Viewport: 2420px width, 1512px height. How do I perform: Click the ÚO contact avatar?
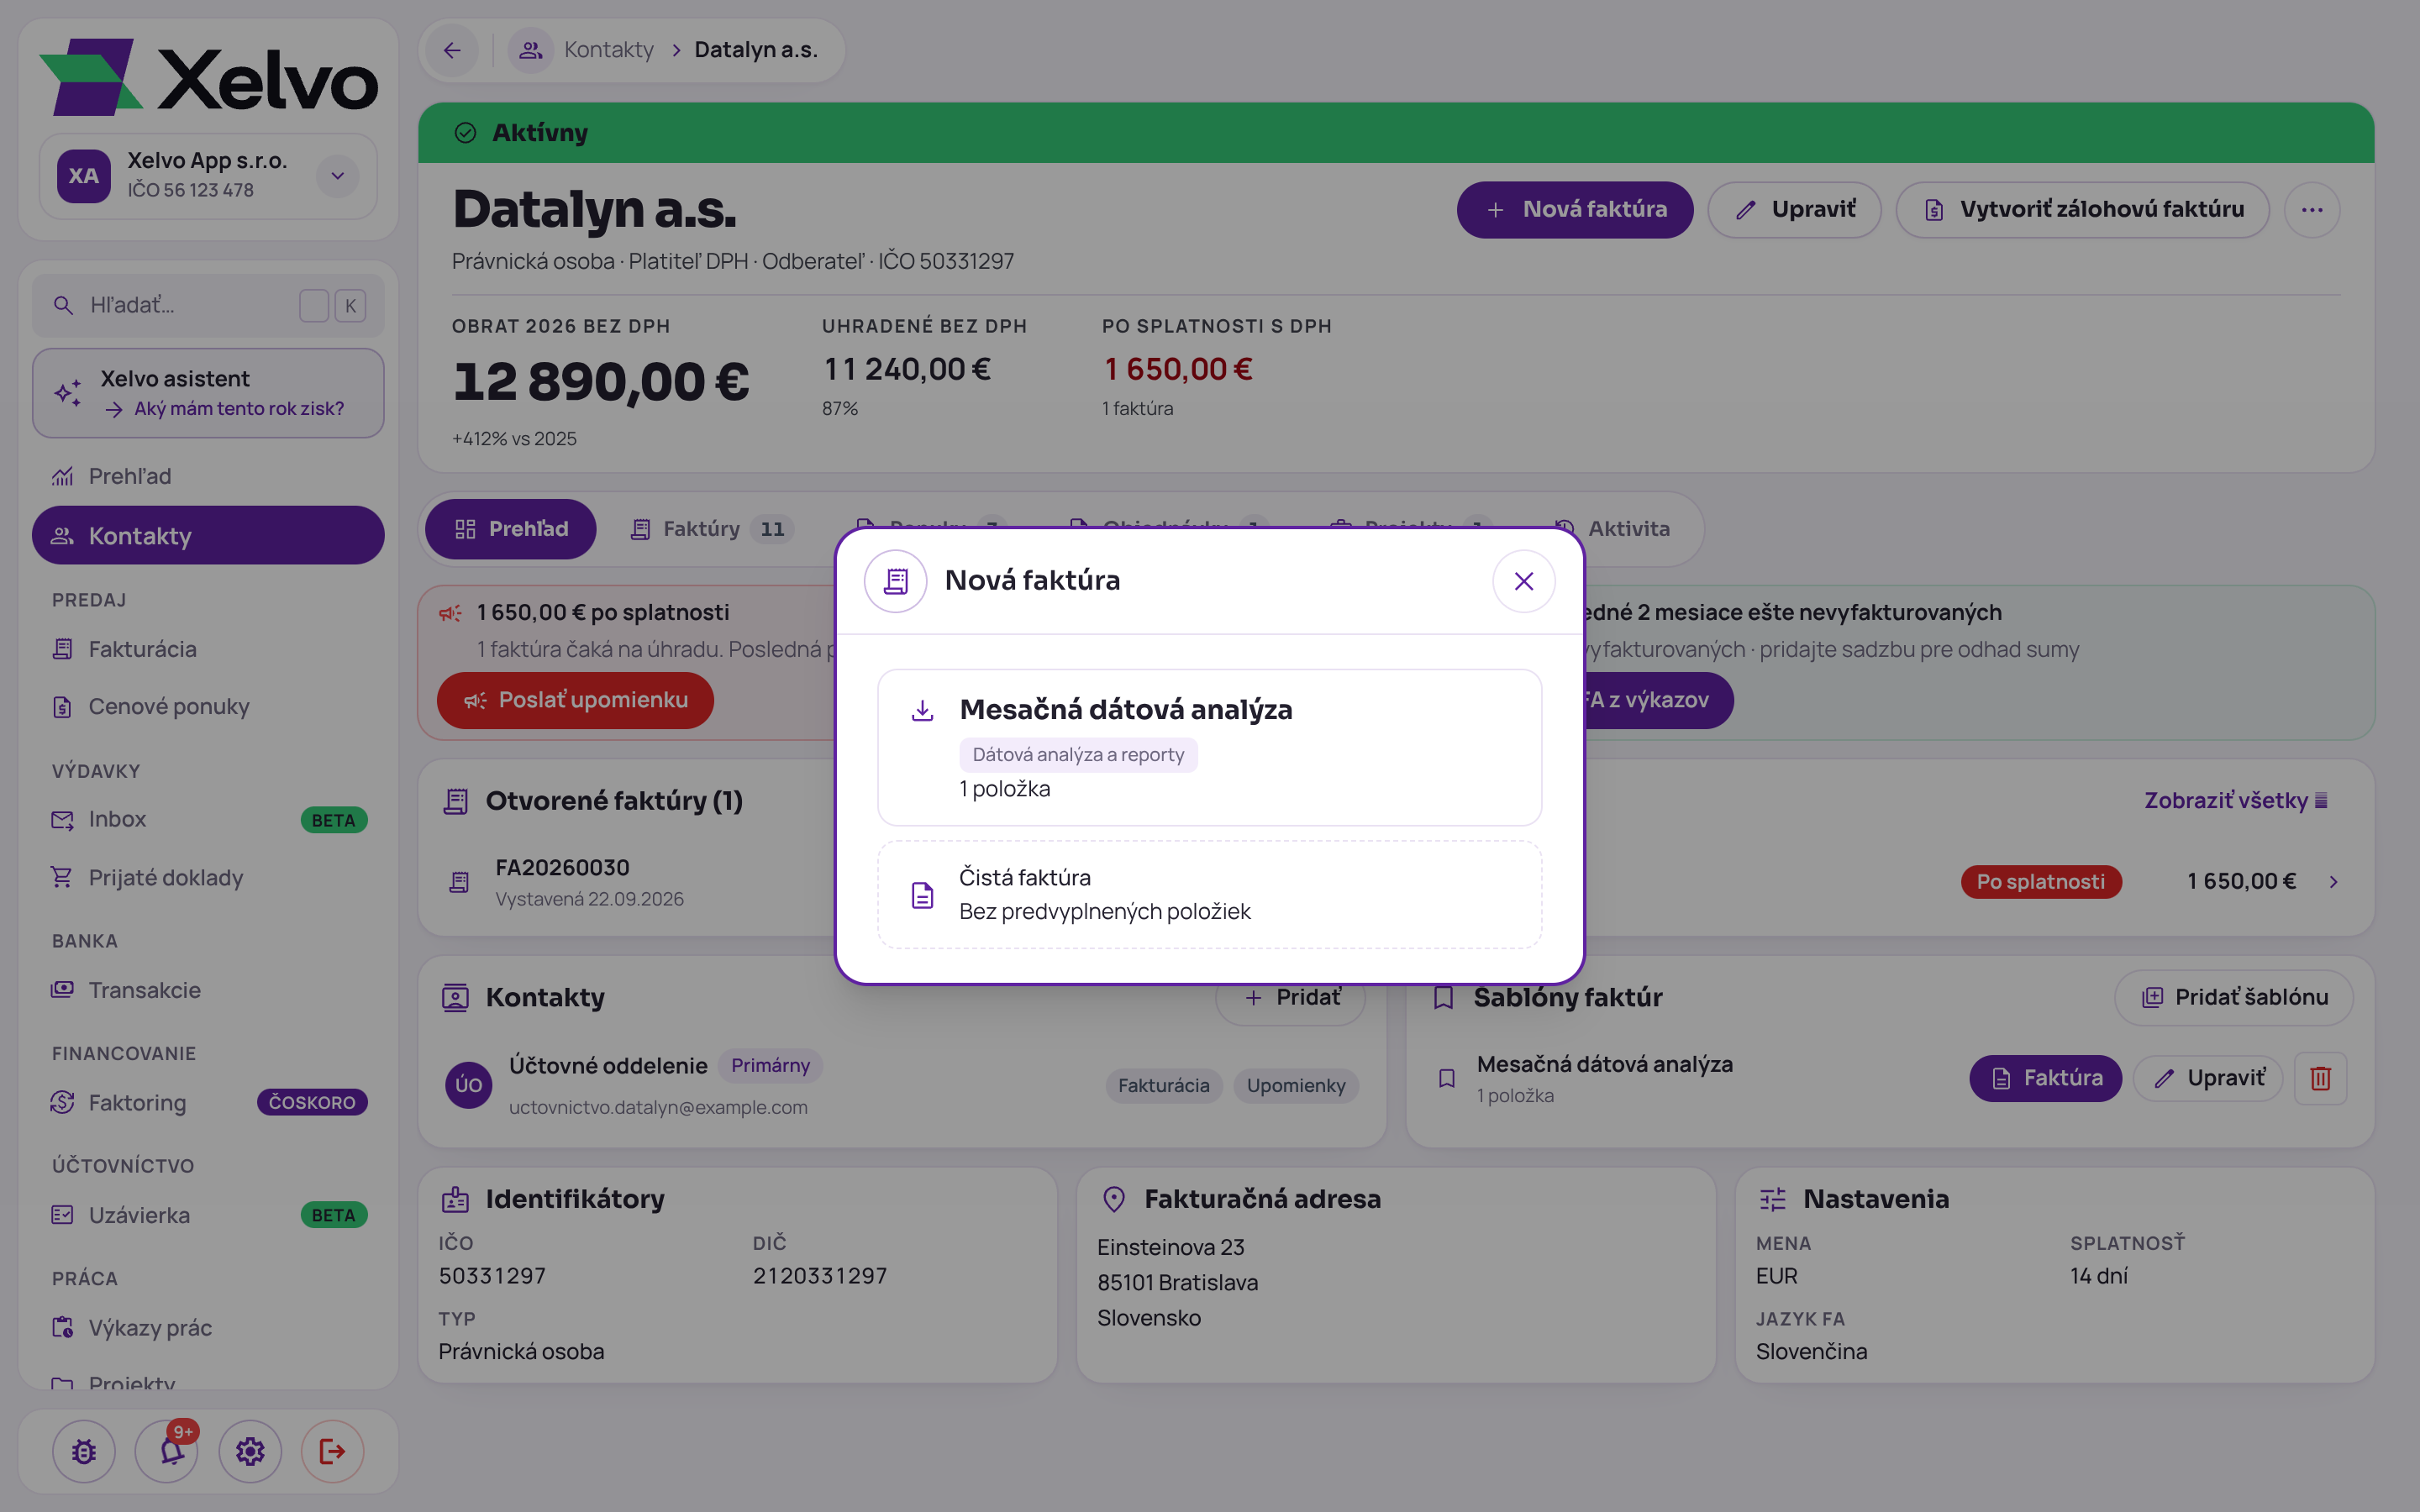pos(468,1085)
